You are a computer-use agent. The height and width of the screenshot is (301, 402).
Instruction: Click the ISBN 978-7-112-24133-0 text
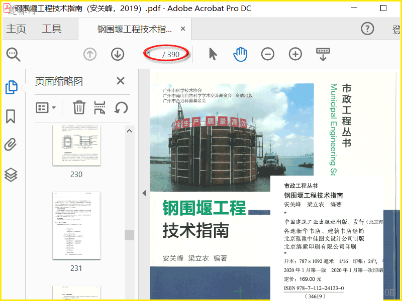[x=314, y=288]
